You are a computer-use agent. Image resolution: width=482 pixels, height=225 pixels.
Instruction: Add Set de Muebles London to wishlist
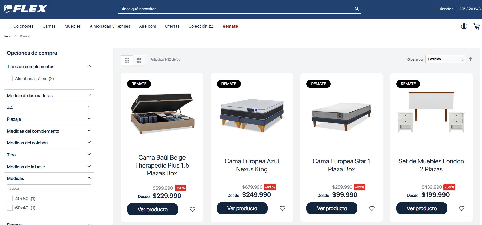(462, 208)
